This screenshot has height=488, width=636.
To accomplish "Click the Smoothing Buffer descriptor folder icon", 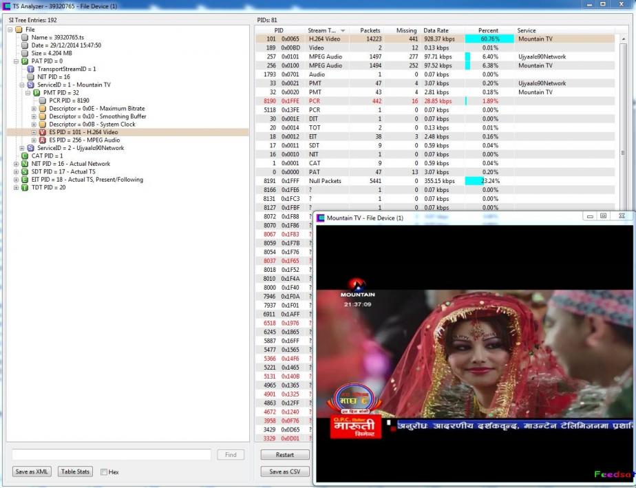I will pyautogui.click(x=43, y=116).
